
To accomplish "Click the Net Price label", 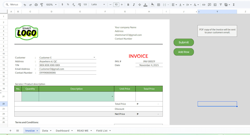I will (x=120, y=114).
